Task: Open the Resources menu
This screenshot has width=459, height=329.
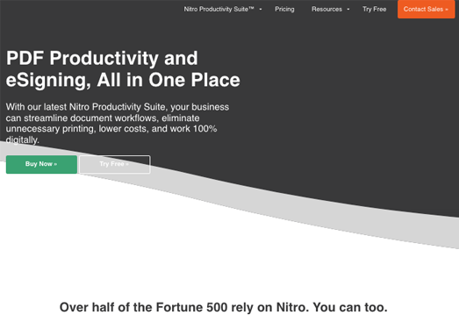Action: click(x=326, y=10)
